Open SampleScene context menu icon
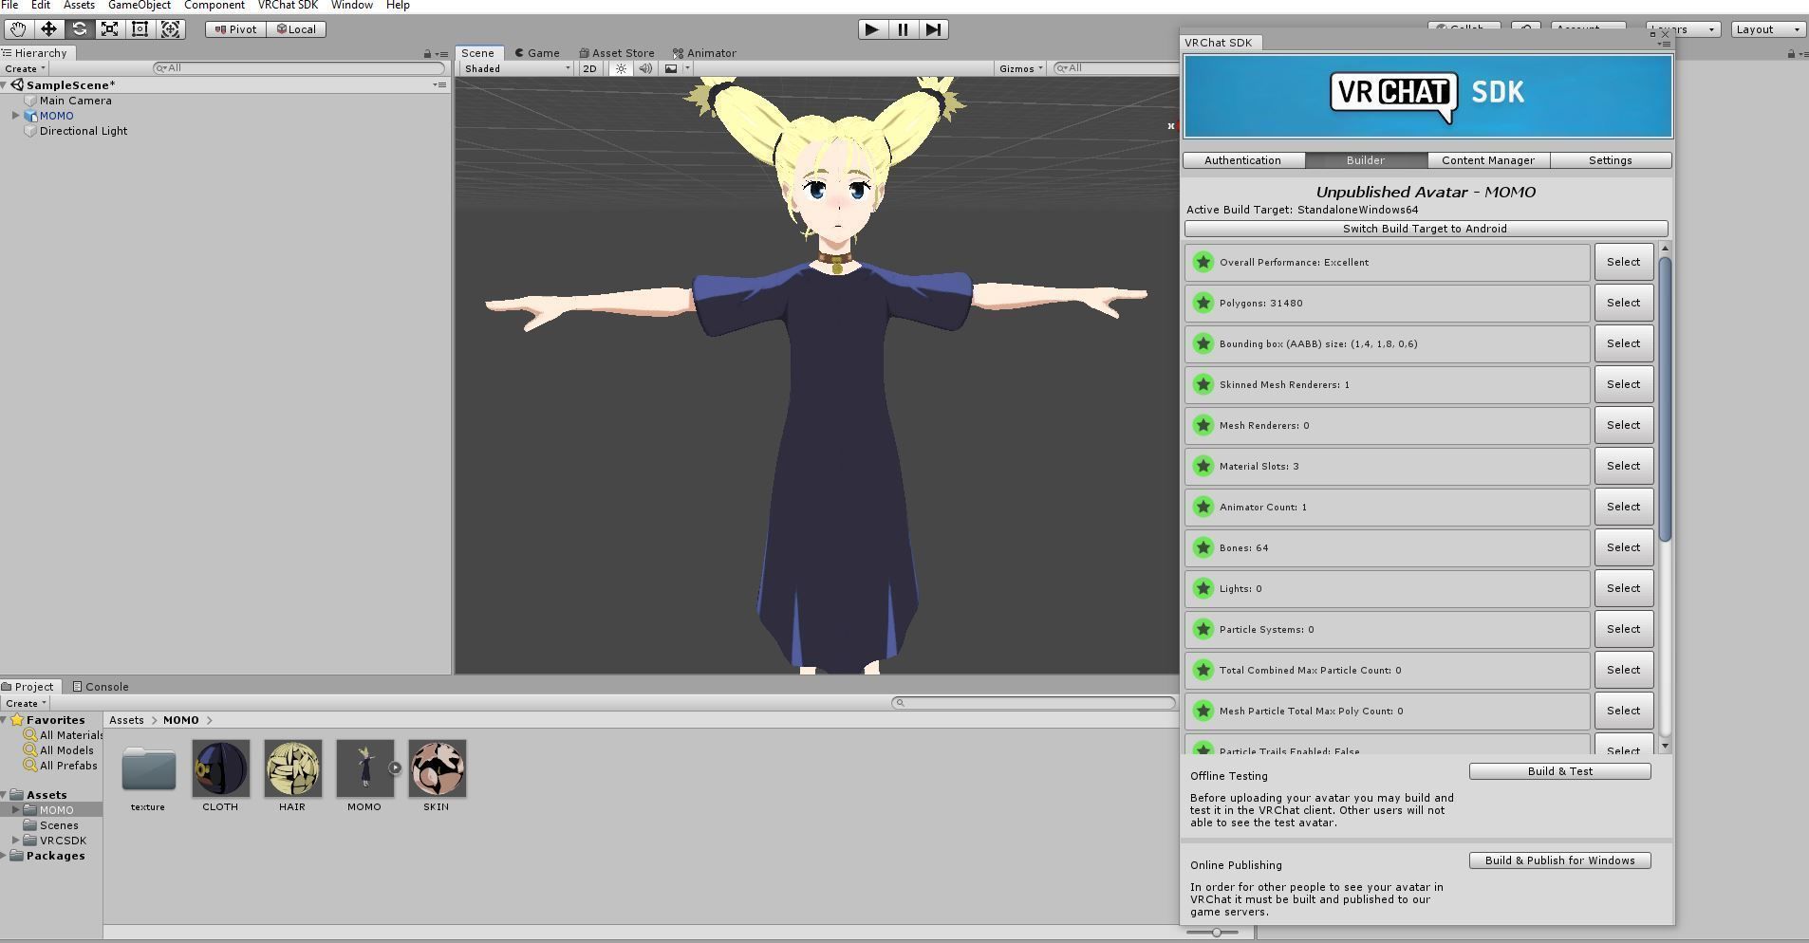The height and width of the screenshot is (943, 1809). coord(439,85)
